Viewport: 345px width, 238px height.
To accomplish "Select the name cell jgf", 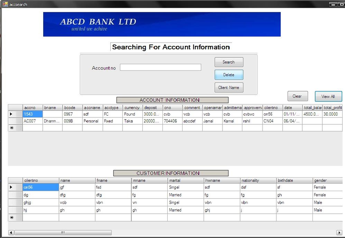I will [77, 187].
